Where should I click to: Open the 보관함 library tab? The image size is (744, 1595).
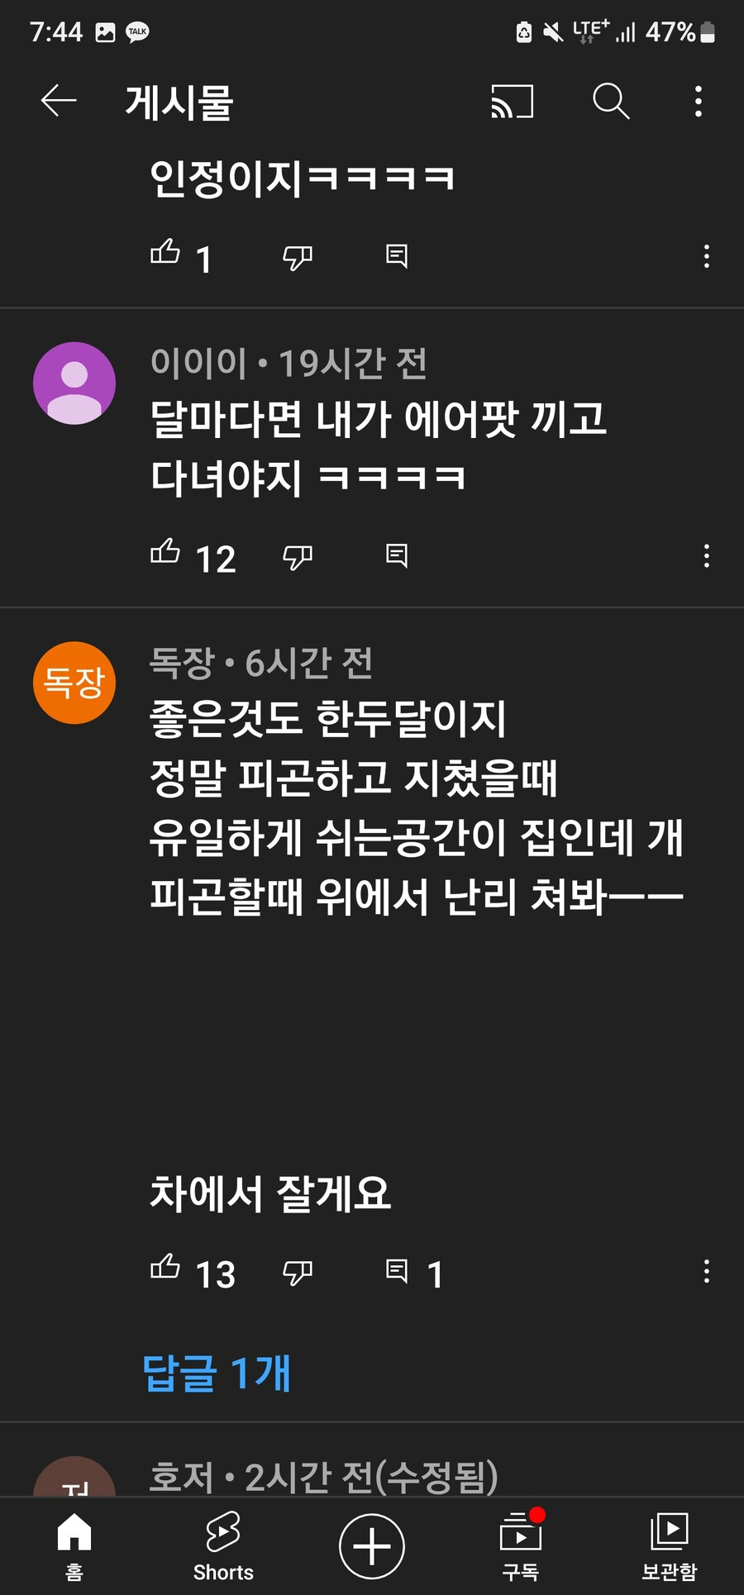pyautogui.click(x=670, y=1546)
